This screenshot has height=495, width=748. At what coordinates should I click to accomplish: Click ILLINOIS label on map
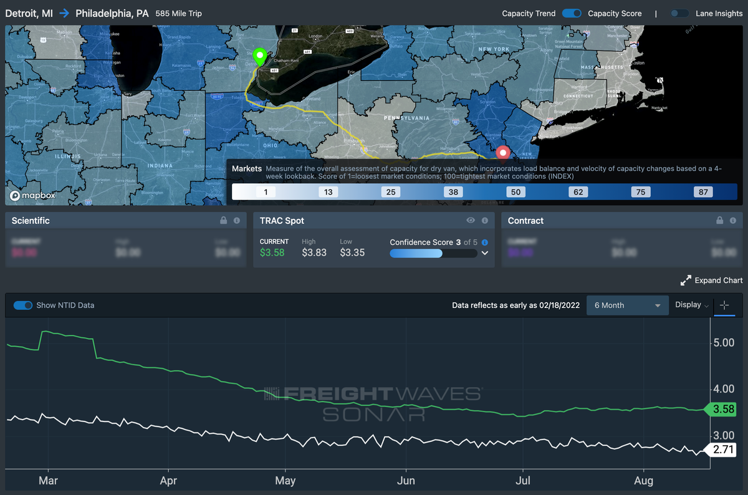(x=67, y=156)
